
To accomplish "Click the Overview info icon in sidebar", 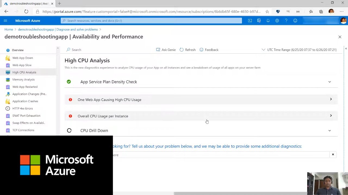I will pyautogui.click(x=8, y=50).
